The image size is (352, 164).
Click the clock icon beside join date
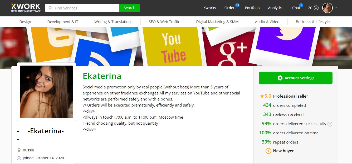pos(19,158)
